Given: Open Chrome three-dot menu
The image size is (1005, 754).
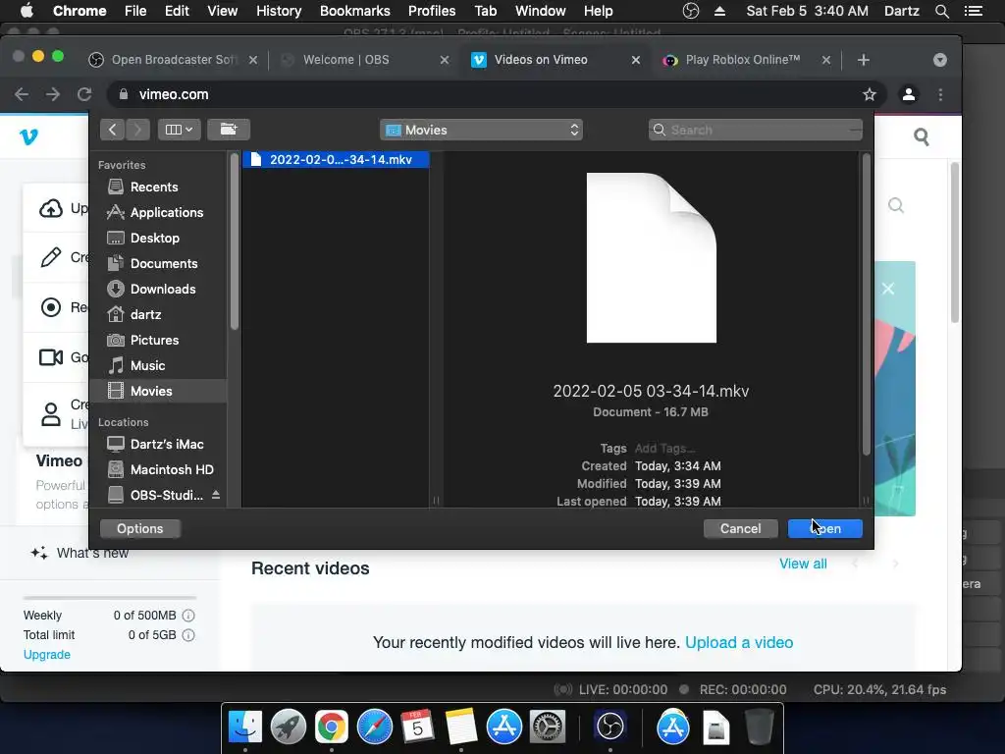Looking at the screenshot, I should (x=940, y=94).
